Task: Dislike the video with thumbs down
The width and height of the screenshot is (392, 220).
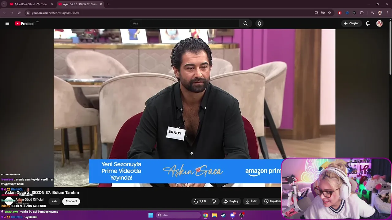Action: point(214,201)
